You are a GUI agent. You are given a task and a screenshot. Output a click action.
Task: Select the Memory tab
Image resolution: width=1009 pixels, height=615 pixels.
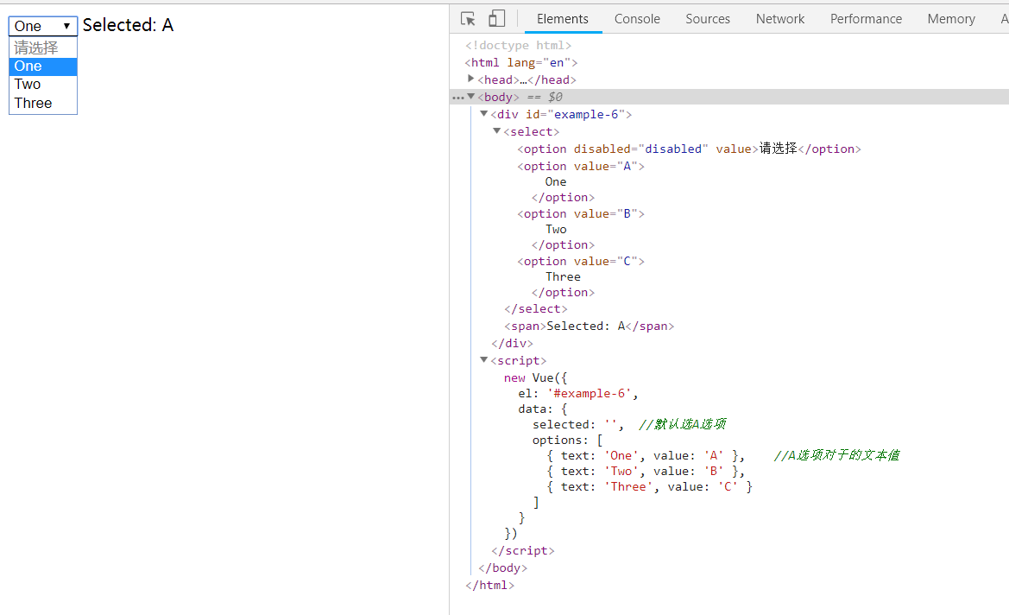(951, 19)
